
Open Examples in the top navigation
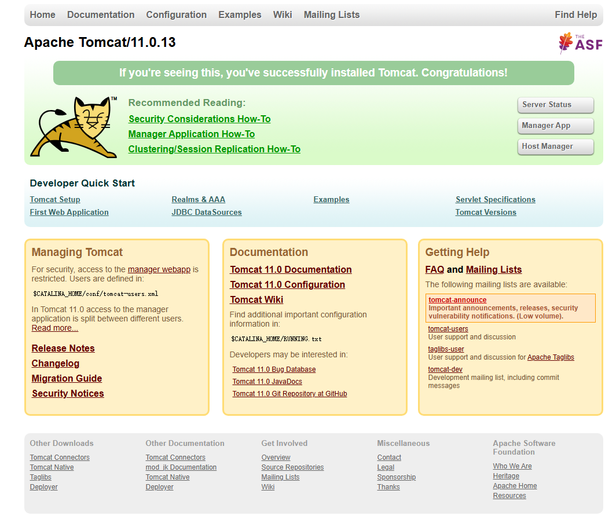(240, 14)
